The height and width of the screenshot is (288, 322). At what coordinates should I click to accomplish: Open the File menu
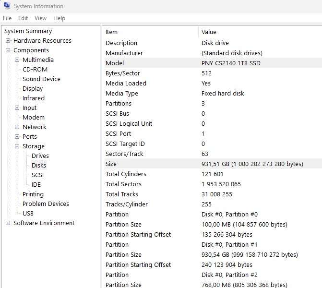(7, 18)
